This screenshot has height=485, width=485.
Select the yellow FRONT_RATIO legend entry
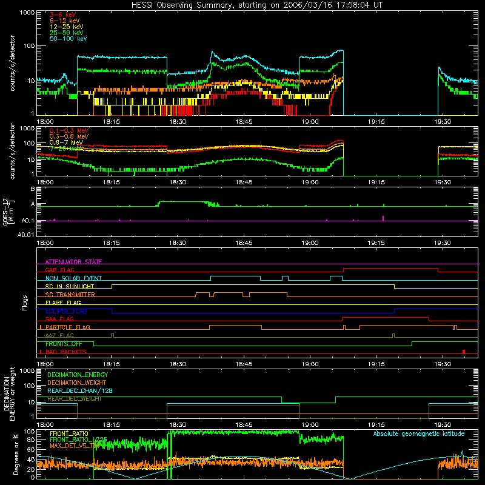69,433
